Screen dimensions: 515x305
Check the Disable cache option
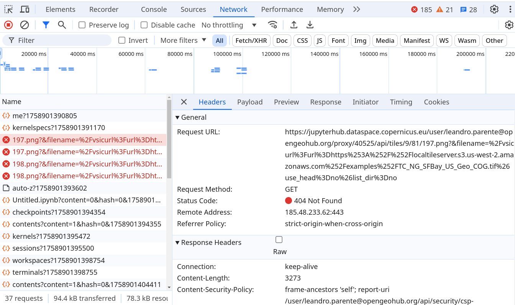(x=144, y=25)
